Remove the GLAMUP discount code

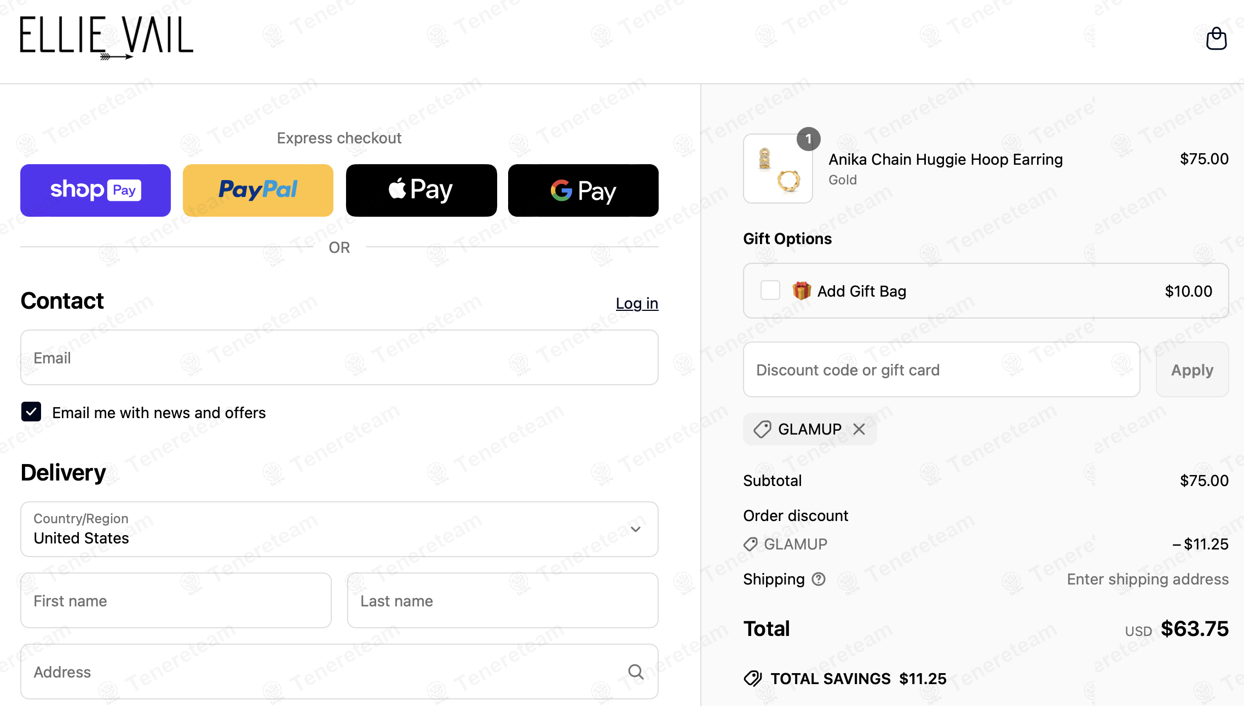[x=859, y=429]
